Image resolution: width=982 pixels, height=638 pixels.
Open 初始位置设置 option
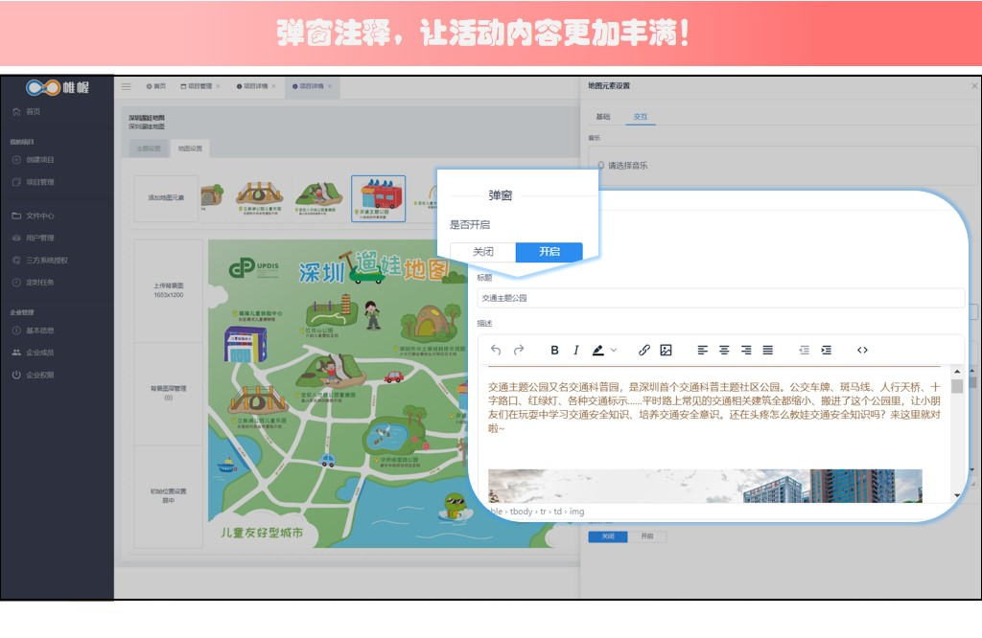pos(169,496)
